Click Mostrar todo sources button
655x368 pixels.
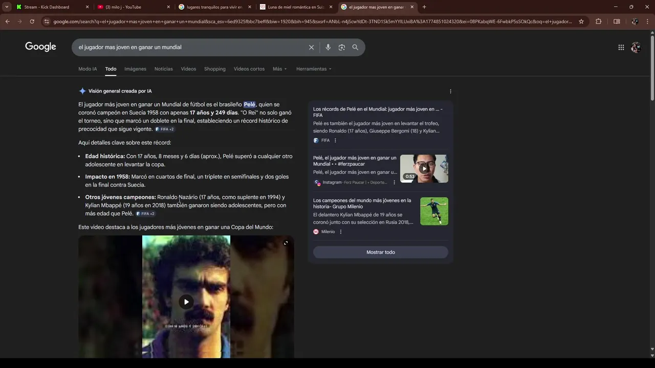[381, 252]
